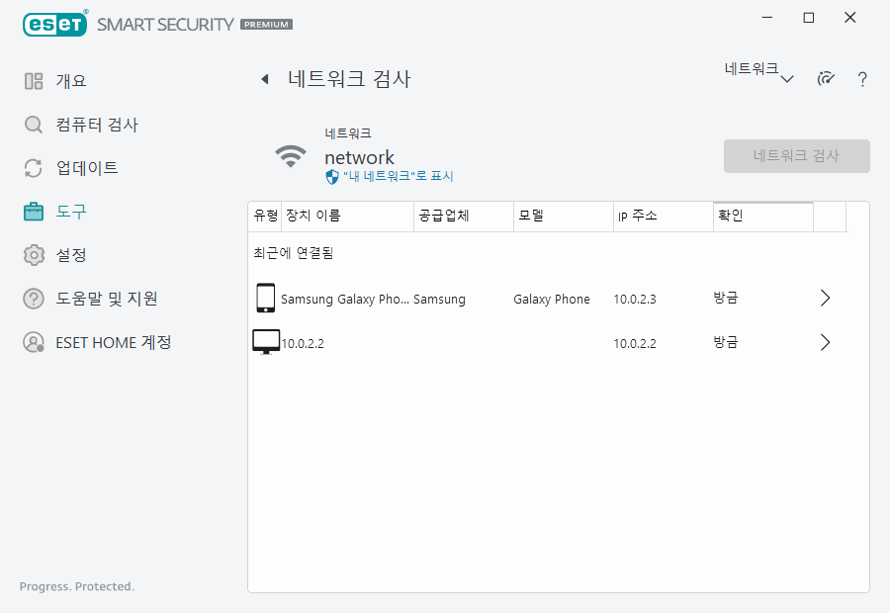Select 설정 in the sidebar

[71, 255]
